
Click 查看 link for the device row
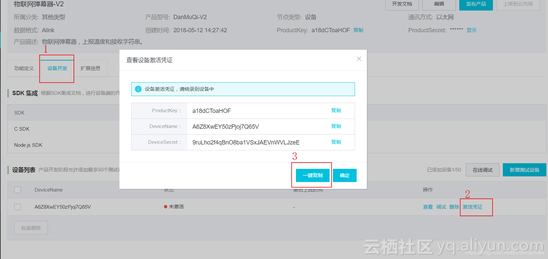[x=428, y=207]
